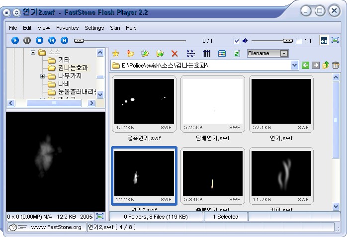Viewport: 347px width, 237px height.
Task: Delete selected file with red X
Action: pyautogui.click(x=174, y=54)
